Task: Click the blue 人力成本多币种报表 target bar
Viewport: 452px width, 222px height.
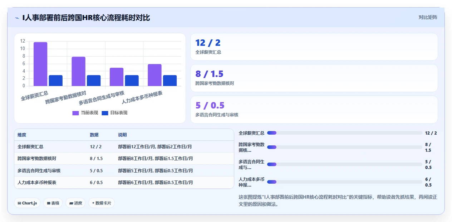Action: pos(170,81)
